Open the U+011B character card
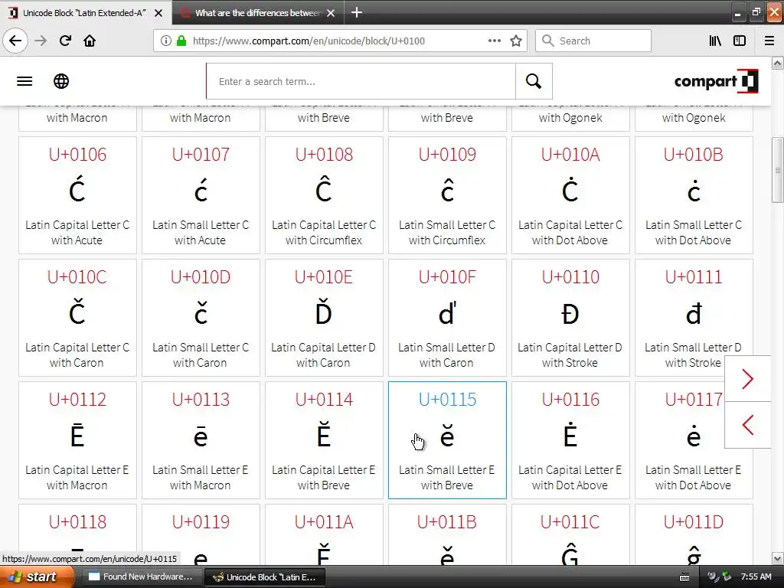Screen dimensions: 784x588 (x=447, y=534)
